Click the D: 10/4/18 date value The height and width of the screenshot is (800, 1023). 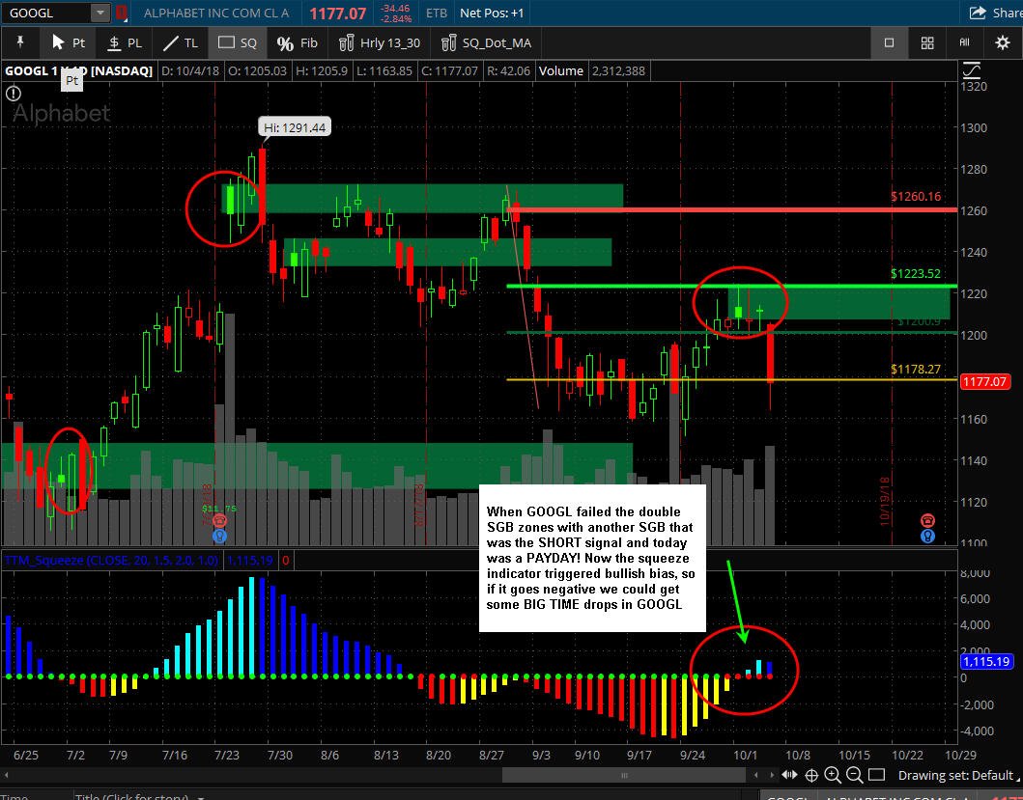click(190, 70)
